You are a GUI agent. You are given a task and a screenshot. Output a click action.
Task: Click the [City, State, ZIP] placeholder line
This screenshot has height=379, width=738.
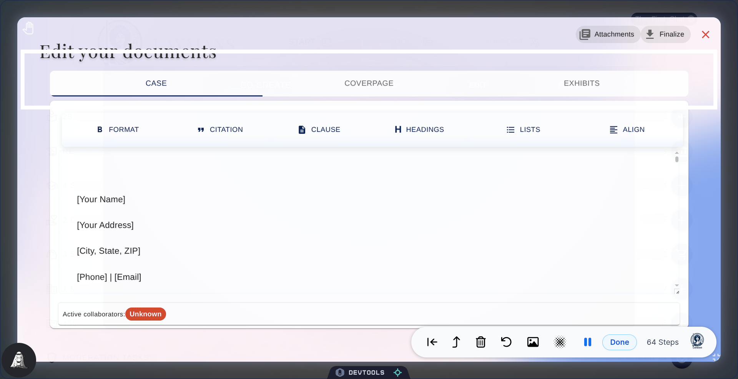109,251
